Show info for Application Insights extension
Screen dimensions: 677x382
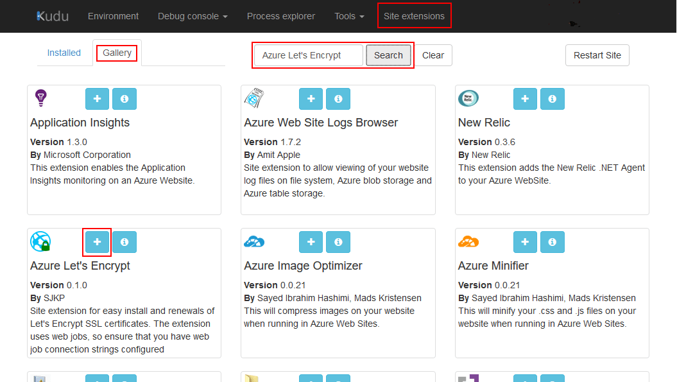[124, 99]
